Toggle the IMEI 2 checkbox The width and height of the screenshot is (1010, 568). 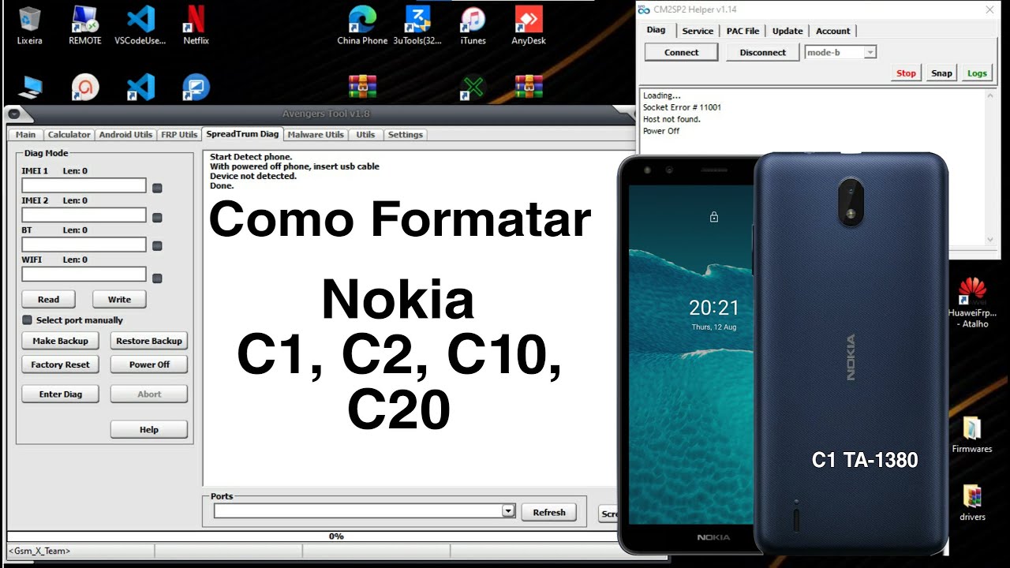tap(157, 217)
